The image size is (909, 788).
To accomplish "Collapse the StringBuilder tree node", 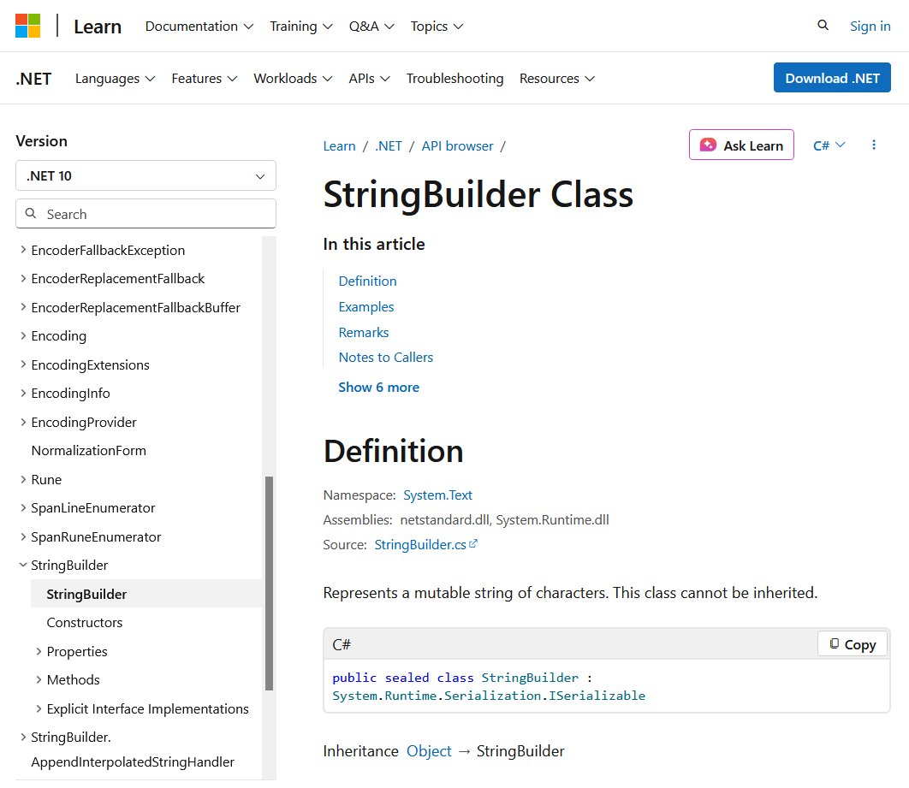I will click(23, 565).
